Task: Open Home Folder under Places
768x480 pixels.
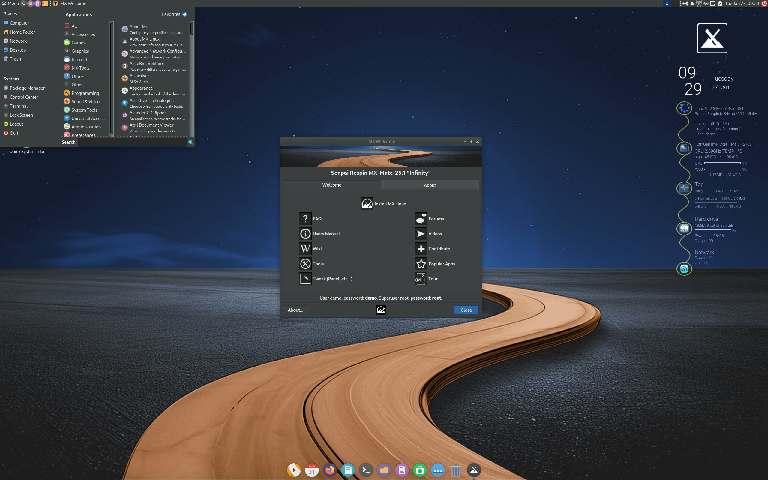Action: 19,32
